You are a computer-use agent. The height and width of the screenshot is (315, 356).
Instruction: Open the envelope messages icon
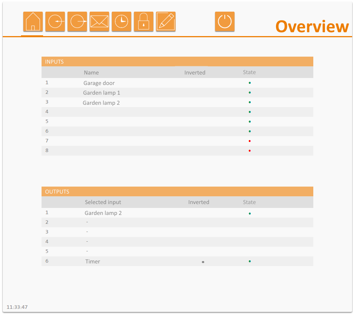(x=99, y=21)
